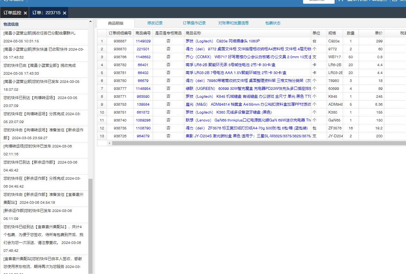
Task: Open product number 1108790 link
Action: pos(143,128)
